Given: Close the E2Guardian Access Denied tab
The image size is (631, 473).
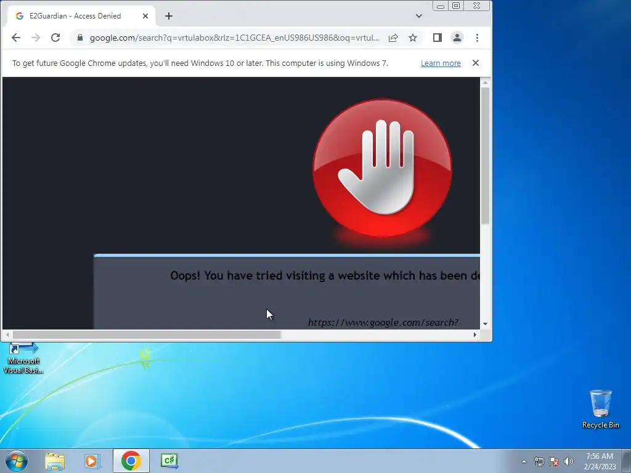Looking at the screenshot, I should pos(145,16).
